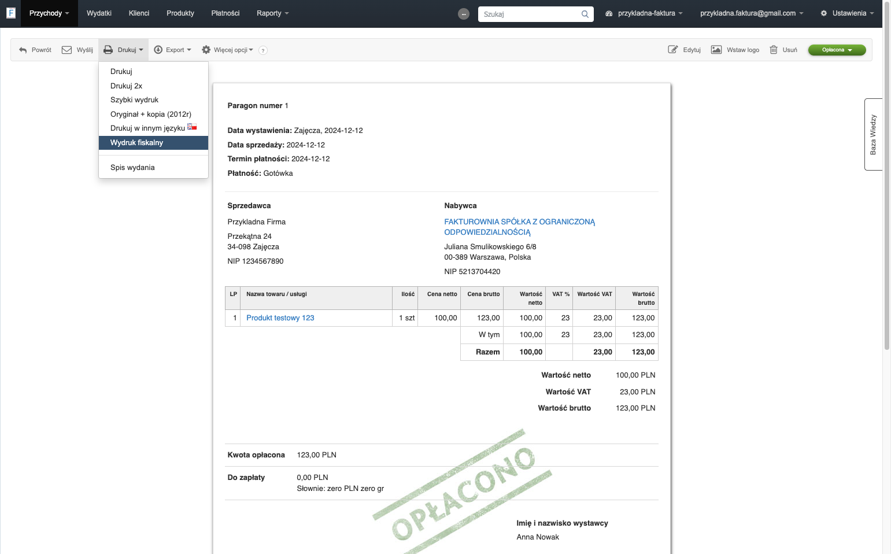Select Szybki wydruk option

153,100
